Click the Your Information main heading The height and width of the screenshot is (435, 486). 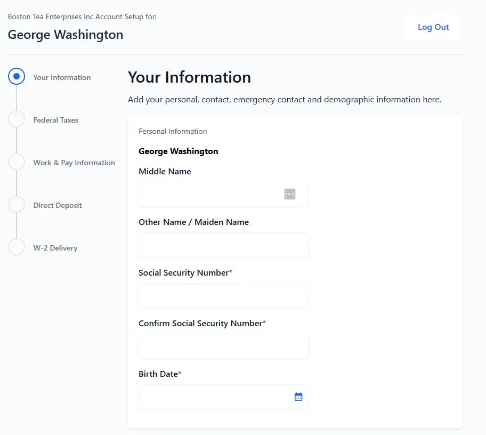tap(189, 77)
